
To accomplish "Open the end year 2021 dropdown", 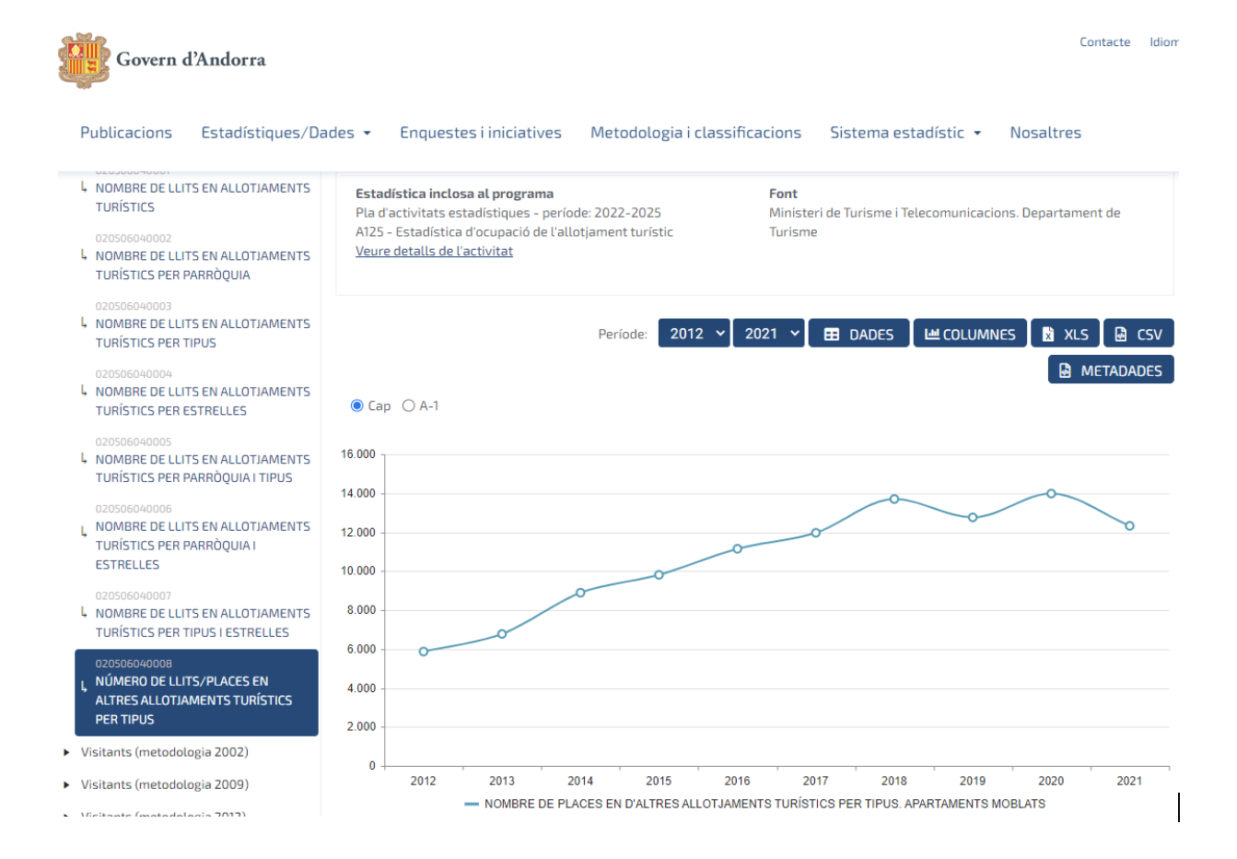I will [769, 334].
